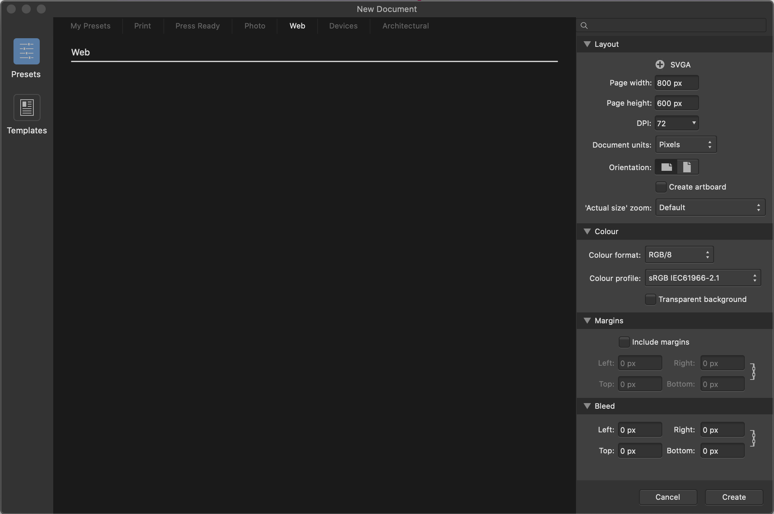Image resolution: width=774 pixels, height=514 pixels.
Task: Click the Page height field
Action: [676, 103]
